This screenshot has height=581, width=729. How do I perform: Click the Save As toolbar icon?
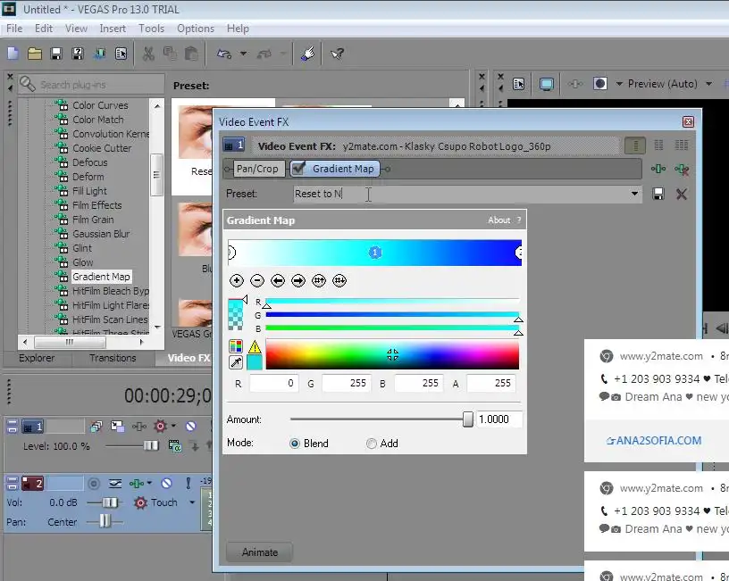click(78, 54)
